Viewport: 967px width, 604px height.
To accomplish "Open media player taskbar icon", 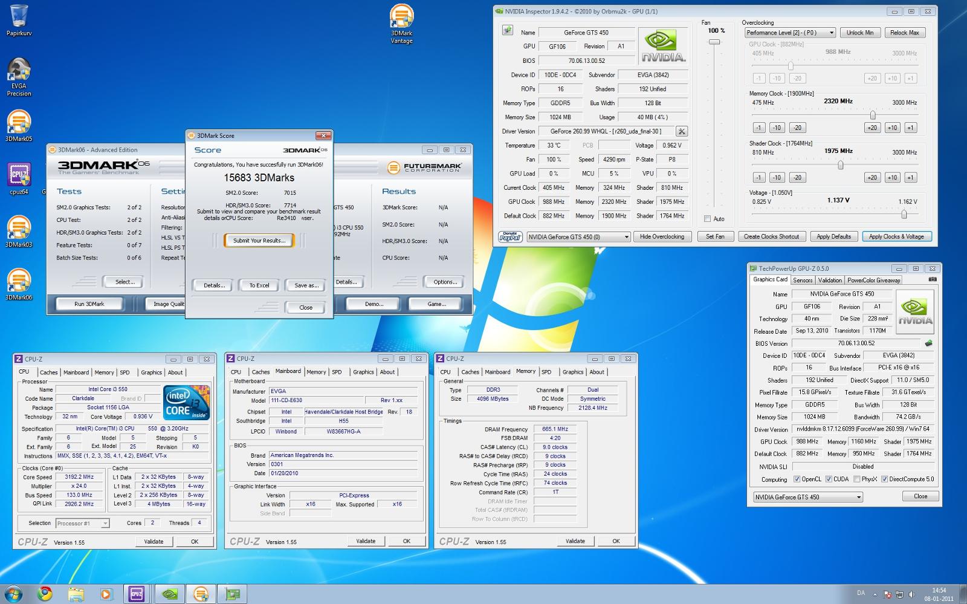I will pos(106,594).
